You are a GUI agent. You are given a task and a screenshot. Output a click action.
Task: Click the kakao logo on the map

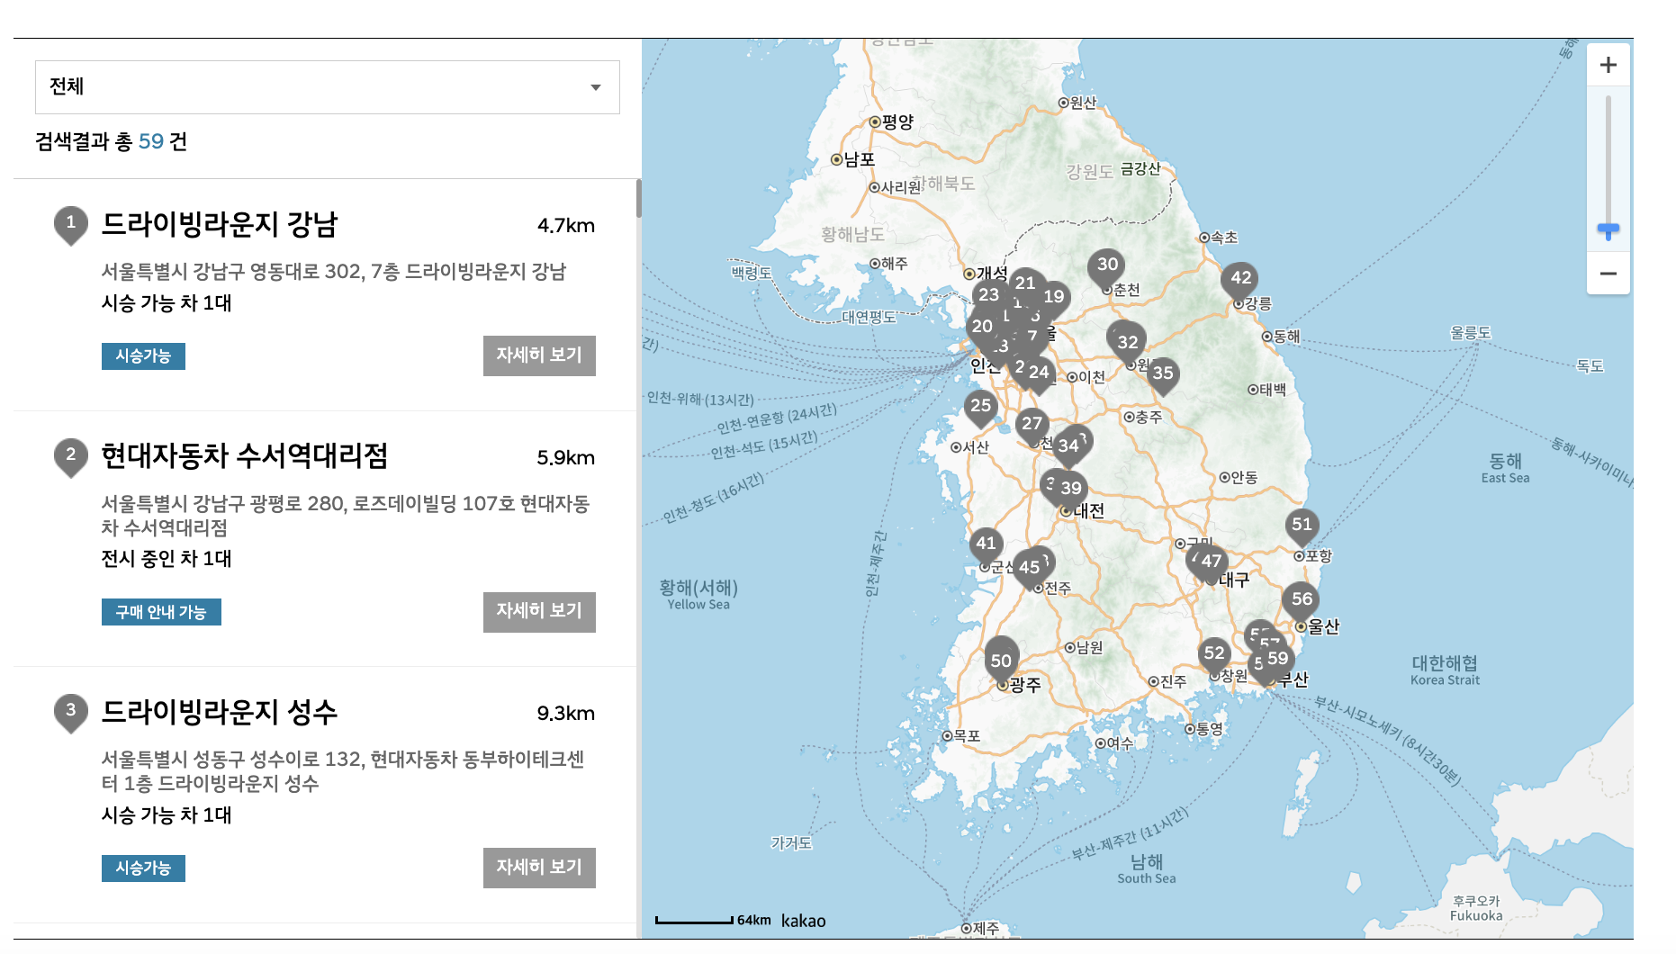click(x=804, y=921)
